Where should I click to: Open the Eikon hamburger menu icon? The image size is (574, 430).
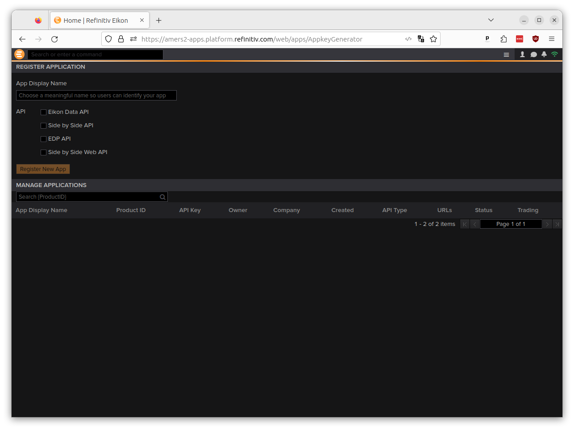click(506, 54)
